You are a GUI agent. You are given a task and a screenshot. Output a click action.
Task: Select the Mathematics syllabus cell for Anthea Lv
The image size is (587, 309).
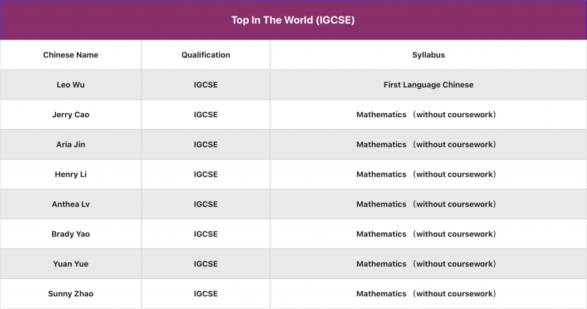point(427,204)
